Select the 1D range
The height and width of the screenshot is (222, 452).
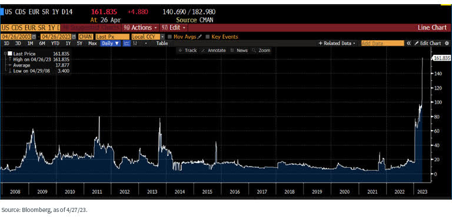pos(6,43)
